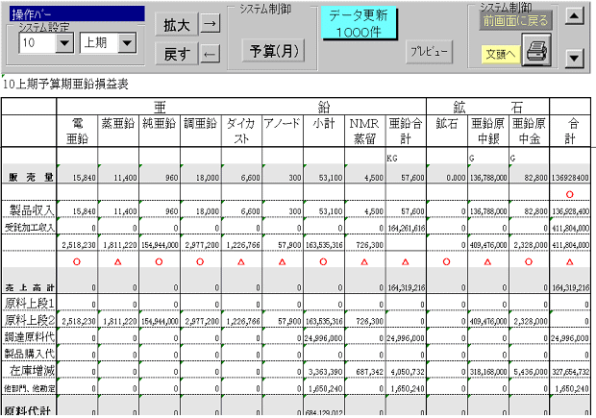Click the up arrow scroll button

574,16
